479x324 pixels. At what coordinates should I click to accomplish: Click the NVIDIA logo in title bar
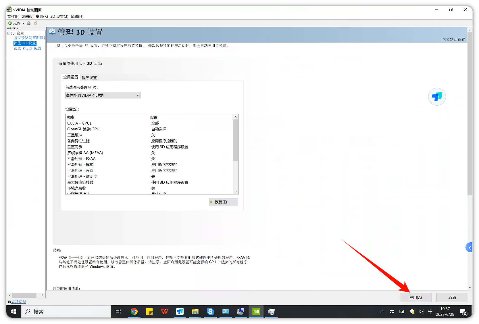point(9,10)
